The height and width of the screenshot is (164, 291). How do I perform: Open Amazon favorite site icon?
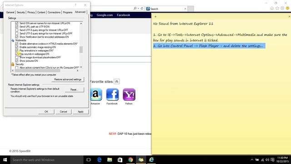pos(96,94)
